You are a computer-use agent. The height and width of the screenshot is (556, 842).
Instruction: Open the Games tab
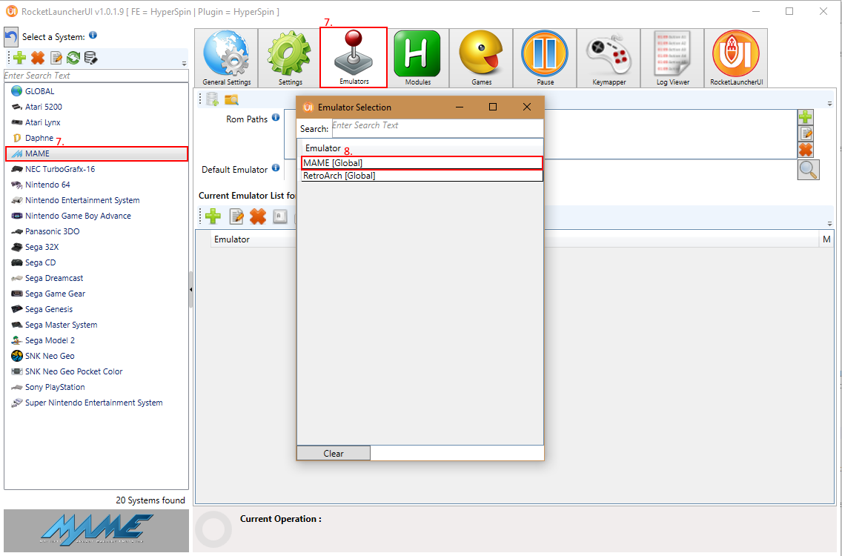pos(481,58)
